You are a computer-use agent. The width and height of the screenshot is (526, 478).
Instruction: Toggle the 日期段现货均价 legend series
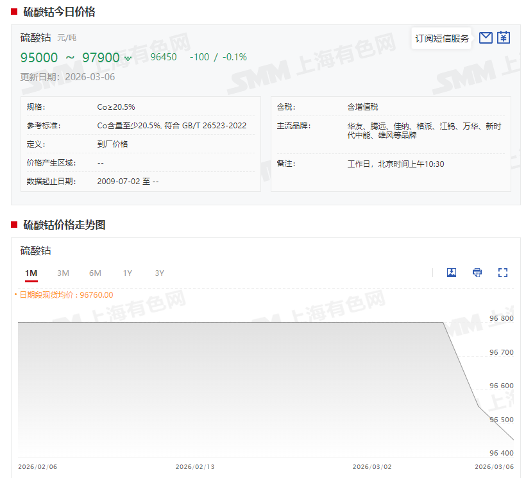pos(64,295)
